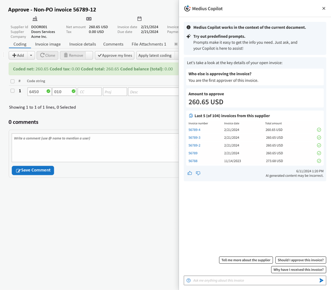
Task: Click the Desc code string field
Action: (x=154, y=92)
